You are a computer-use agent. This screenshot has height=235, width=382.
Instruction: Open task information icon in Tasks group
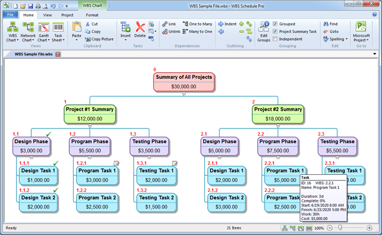pyautogui.click(x=152, y=24)
